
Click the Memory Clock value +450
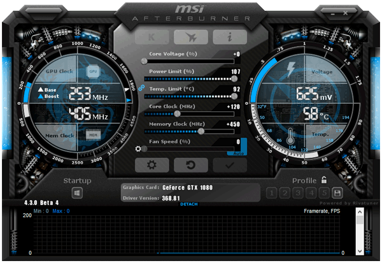coord(234,124)
